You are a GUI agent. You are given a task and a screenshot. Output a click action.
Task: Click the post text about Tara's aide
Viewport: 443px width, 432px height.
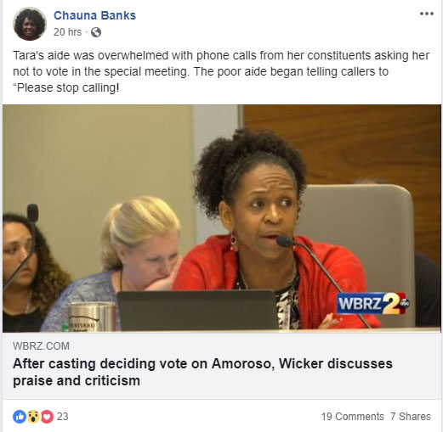221,71
